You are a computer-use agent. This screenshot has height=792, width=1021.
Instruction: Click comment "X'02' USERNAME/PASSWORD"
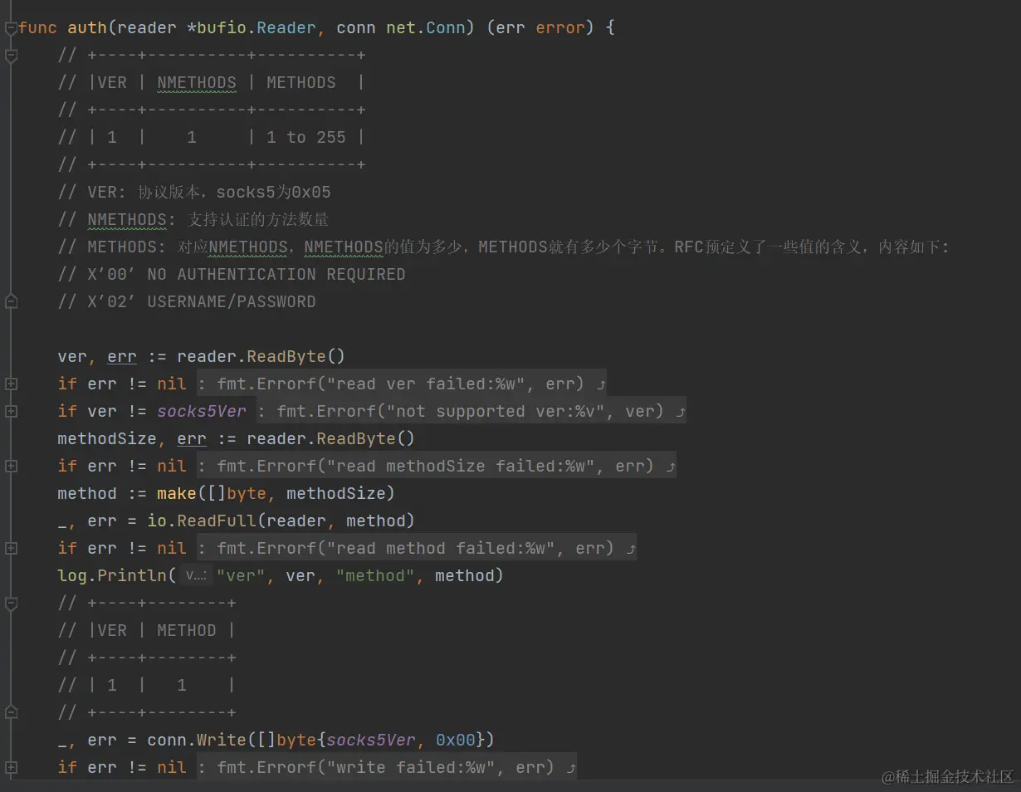coord(187,301)
